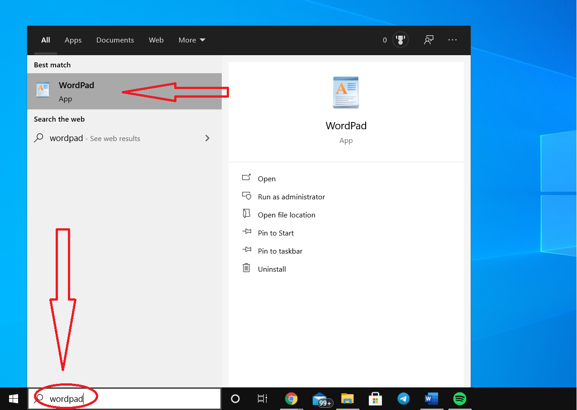Click the taskbar search box containing wordpad
The image size is (577, 410).
tap(124, 399)
